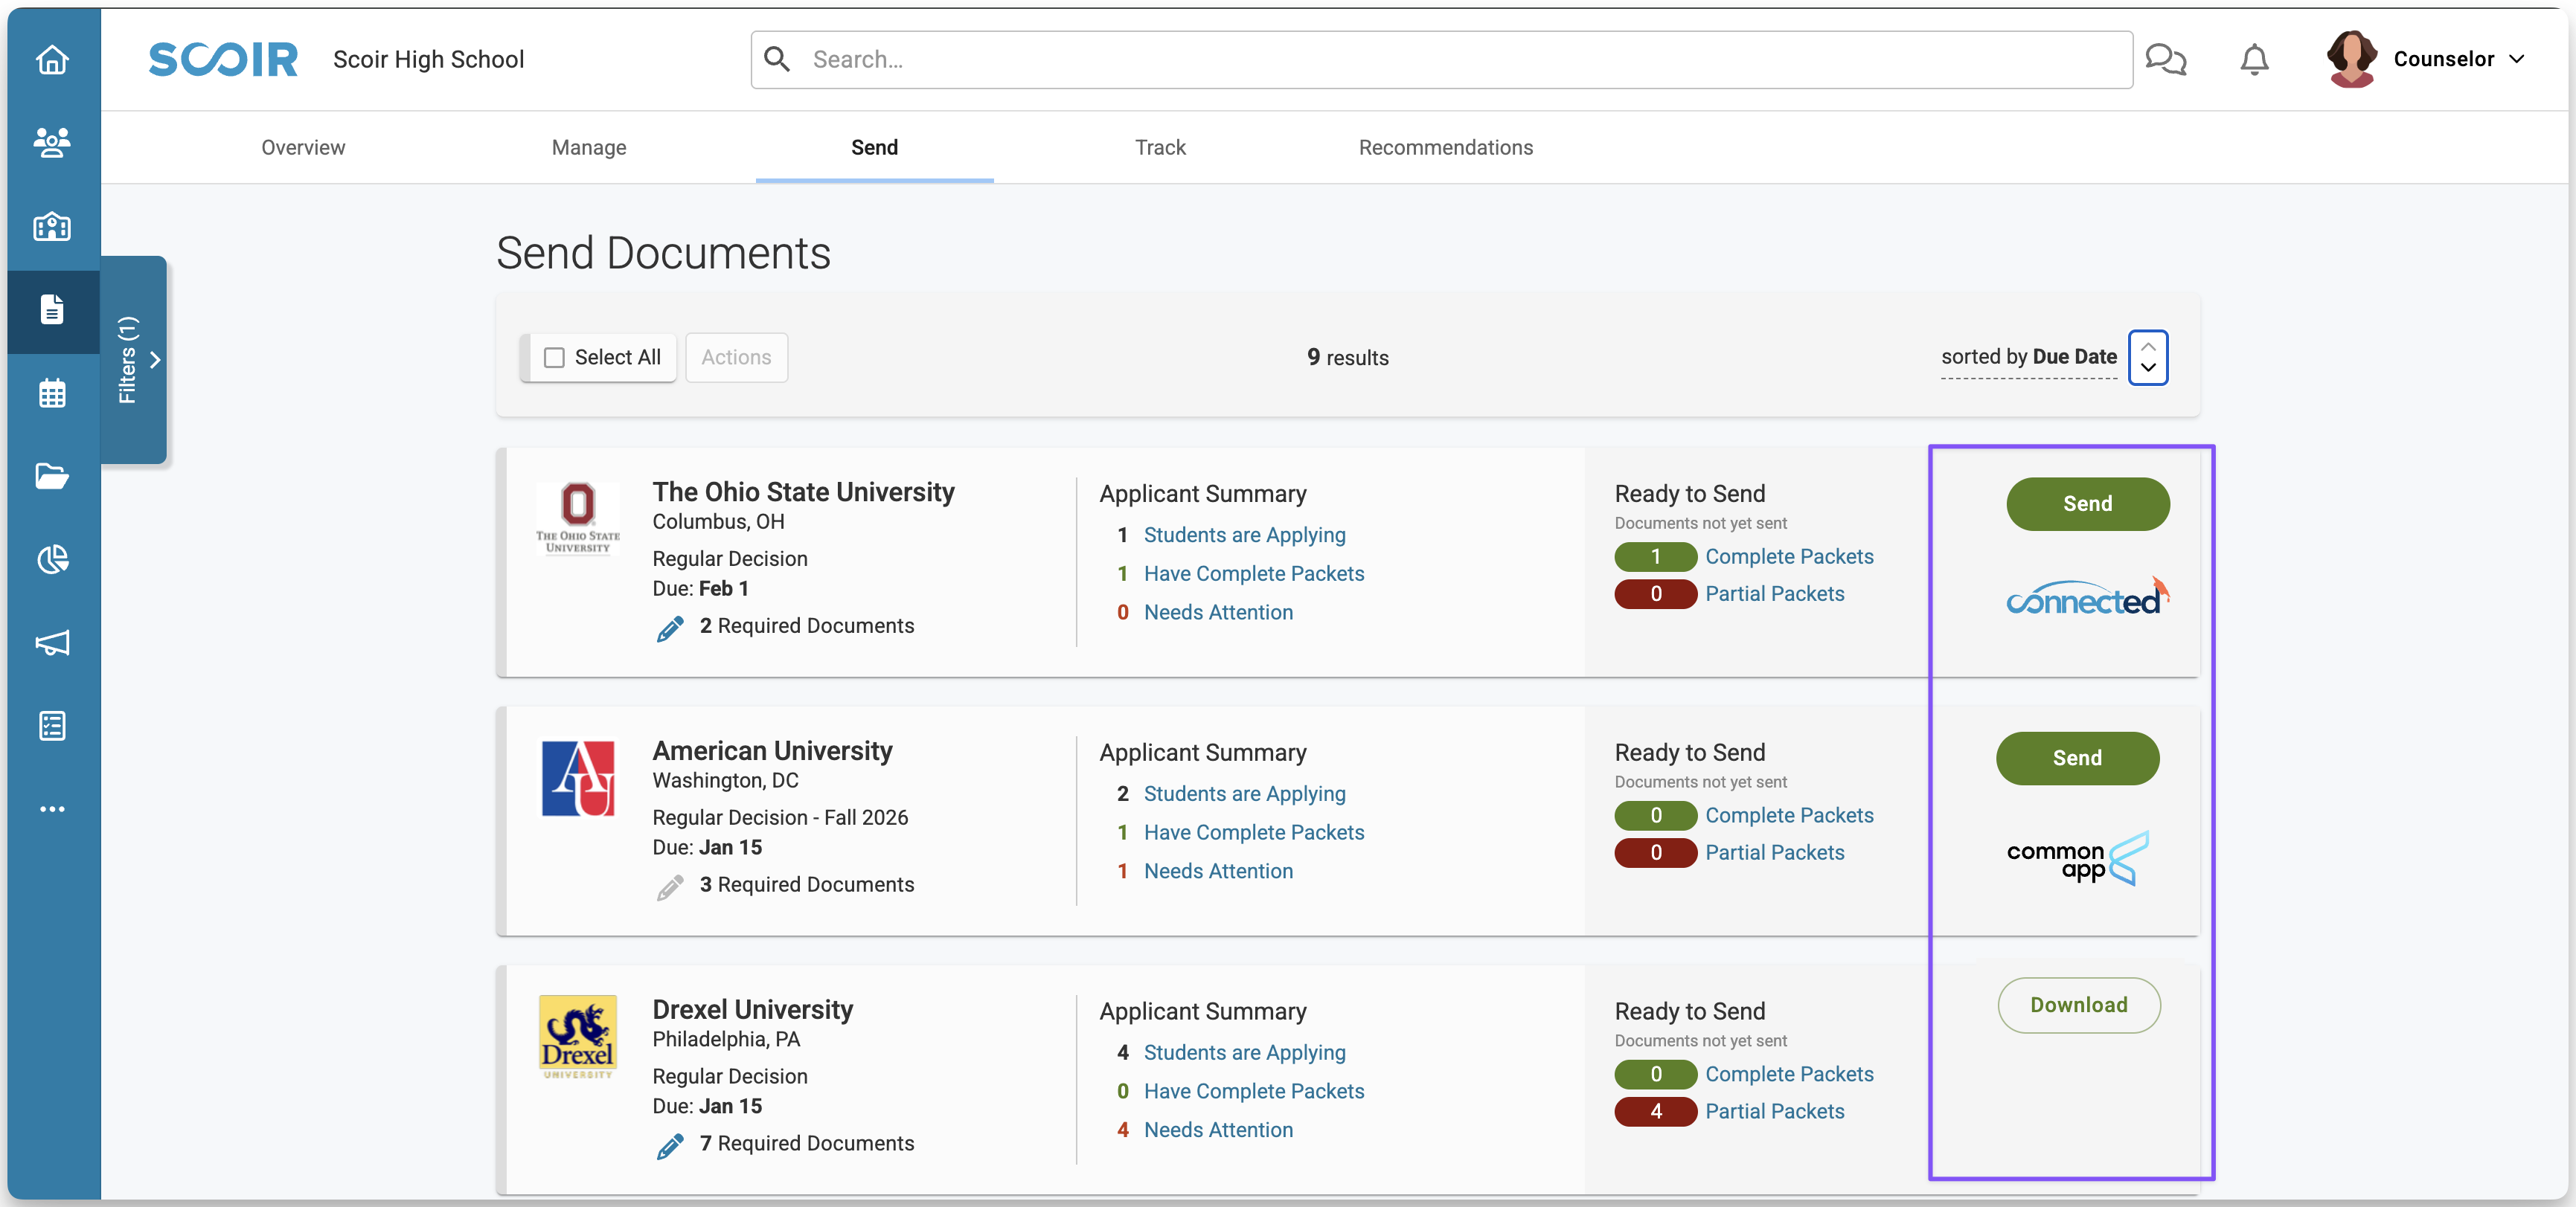2576x1207 pixels.
Task: Check the Select All checkbox
Action: point(554,358)
